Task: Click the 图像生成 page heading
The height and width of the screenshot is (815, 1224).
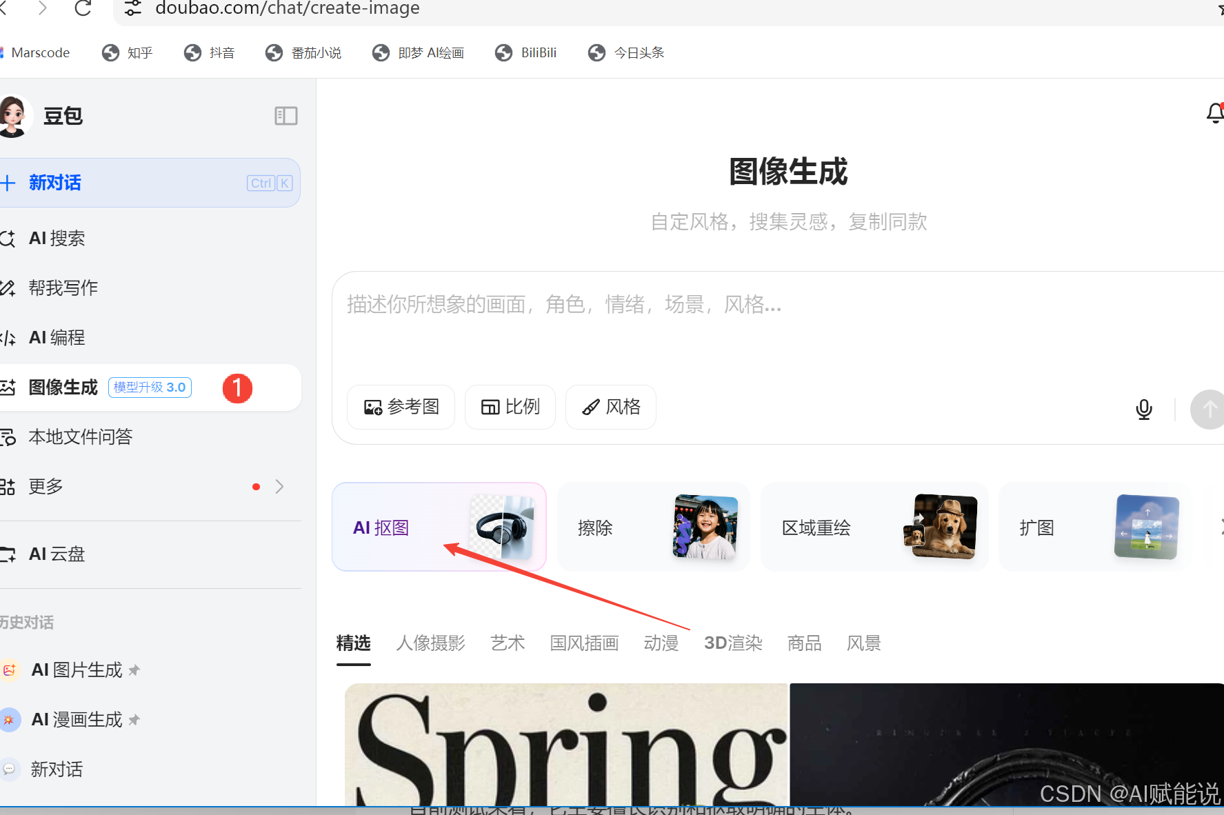Action: click(788, 172)
